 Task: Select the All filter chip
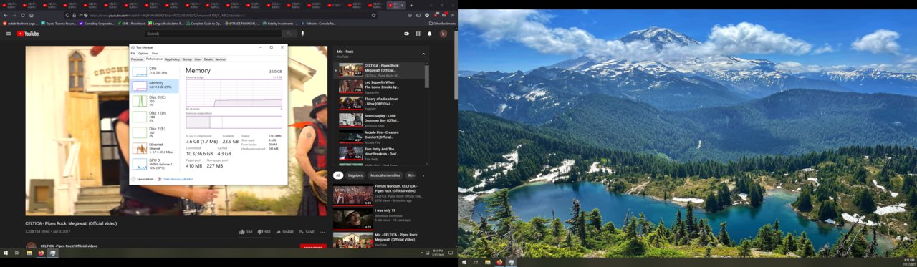338,175
